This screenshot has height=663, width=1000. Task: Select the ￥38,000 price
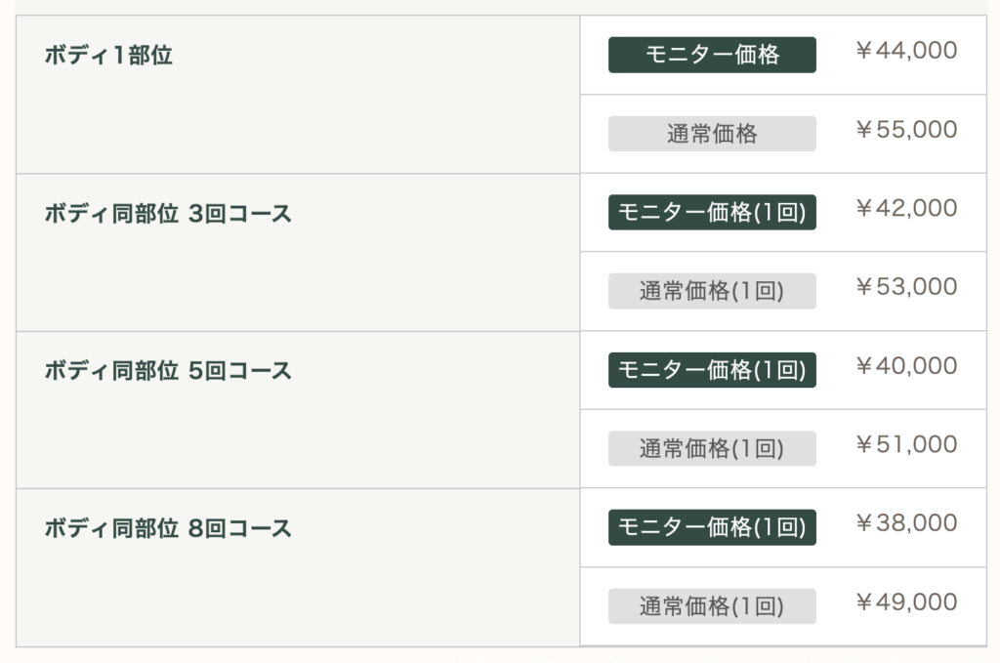pyautogui.click(x=905, y=523)
